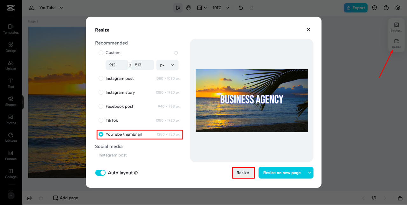
Task: Open the Shapes panel
Action: pos(11,101)
